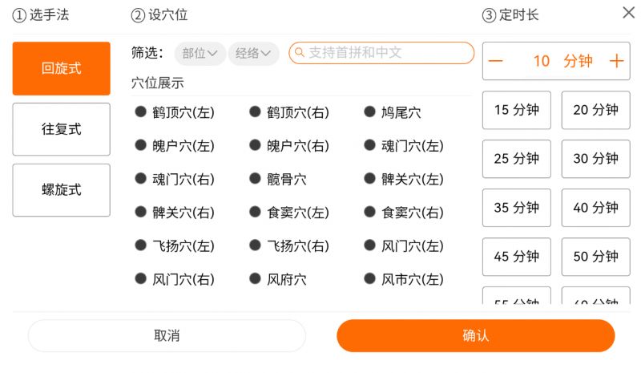Viewport: 641px width, 373px height.
Task: Set the timer to 30 分钟
Action: pos(595,159)
